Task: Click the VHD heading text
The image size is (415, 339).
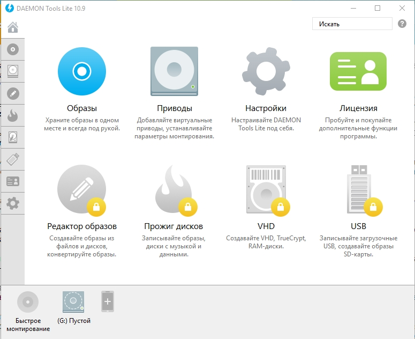Action: pos(266,226)
